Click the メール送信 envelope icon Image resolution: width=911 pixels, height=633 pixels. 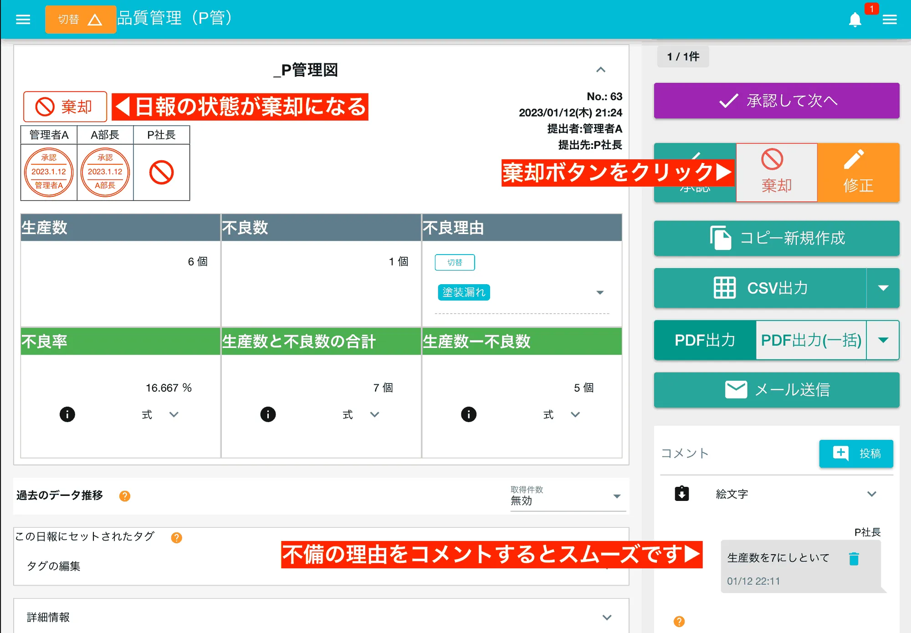point(735,389)
